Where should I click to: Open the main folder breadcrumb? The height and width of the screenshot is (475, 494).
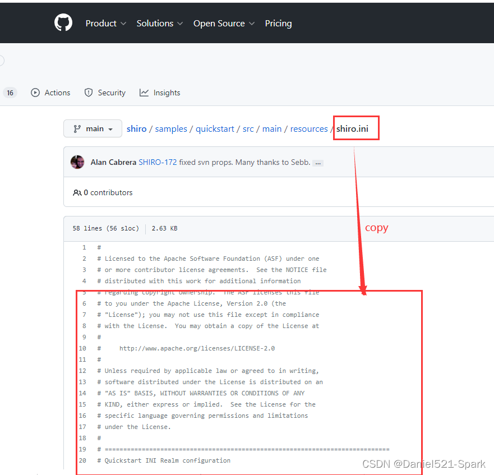(272, 129)
